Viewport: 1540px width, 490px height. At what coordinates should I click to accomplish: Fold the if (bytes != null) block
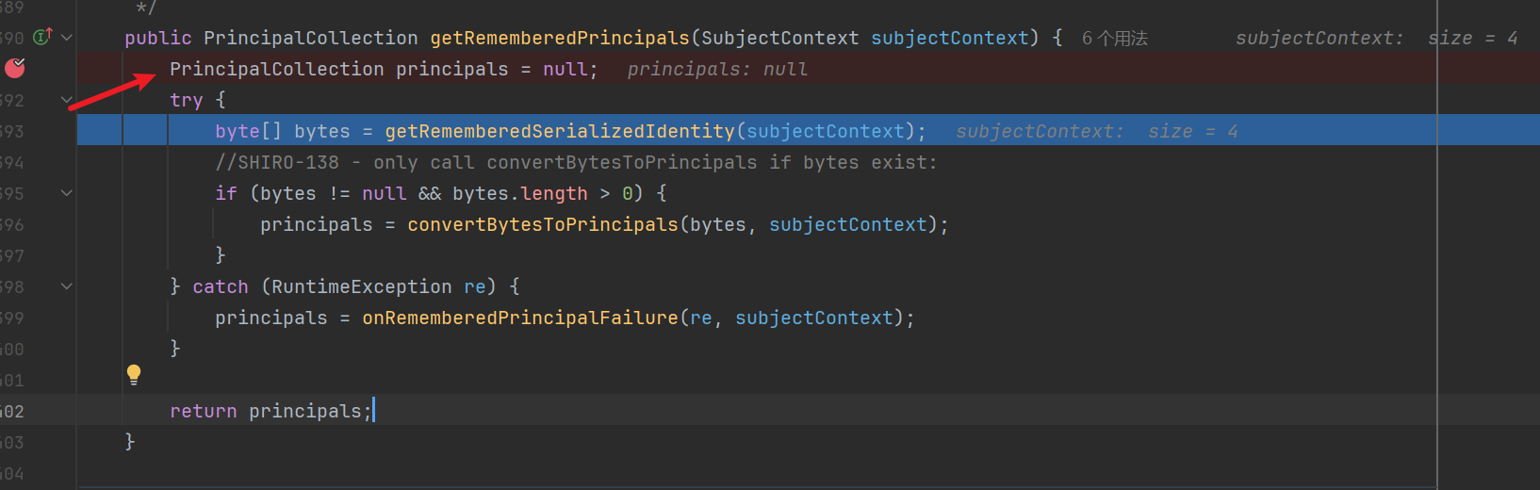[x=67, y=193]
